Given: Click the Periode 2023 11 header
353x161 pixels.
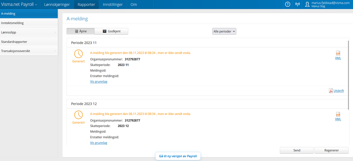Looking at the screenshot, I should (x=84, y=42).
